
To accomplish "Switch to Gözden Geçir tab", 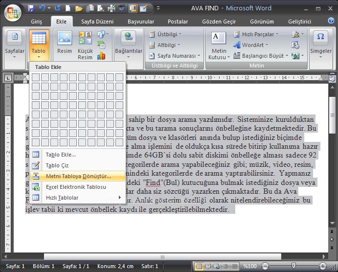I will [x=219, y=22].
